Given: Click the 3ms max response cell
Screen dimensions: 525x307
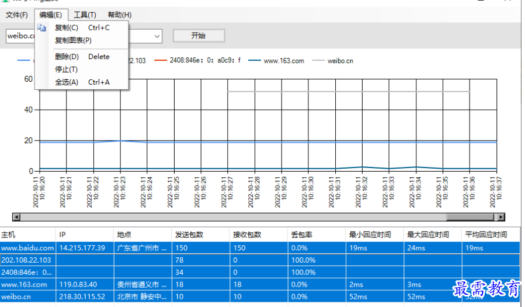Looking at the screenshot, I should (x=433, y=285).
